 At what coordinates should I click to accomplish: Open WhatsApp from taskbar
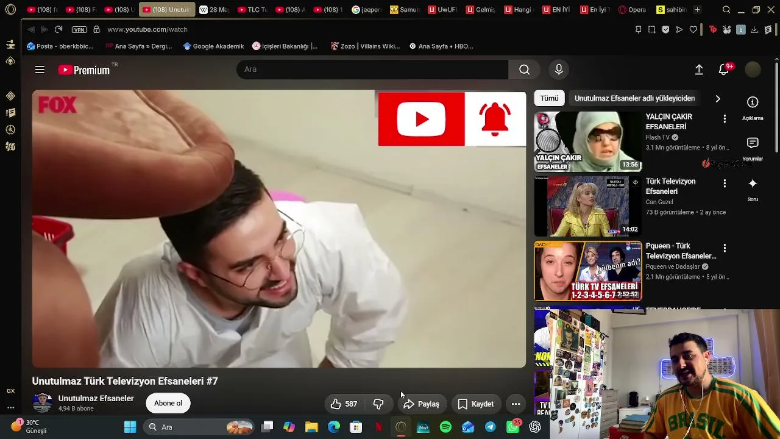coord(513,427)
